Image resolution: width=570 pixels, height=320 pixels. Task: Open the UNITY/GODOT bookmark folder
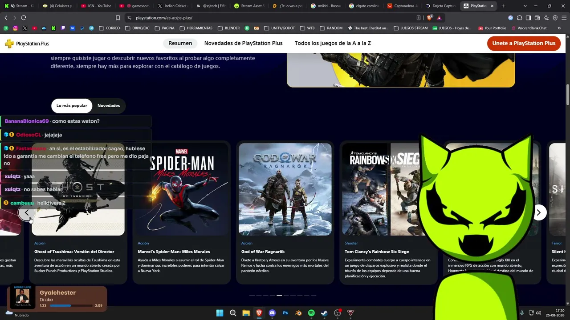pyautogui.click(x=279, y=28)
